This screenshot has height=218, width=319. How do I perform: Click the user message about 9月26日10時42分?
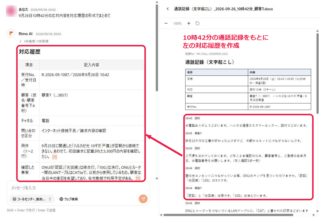(64, 16)
